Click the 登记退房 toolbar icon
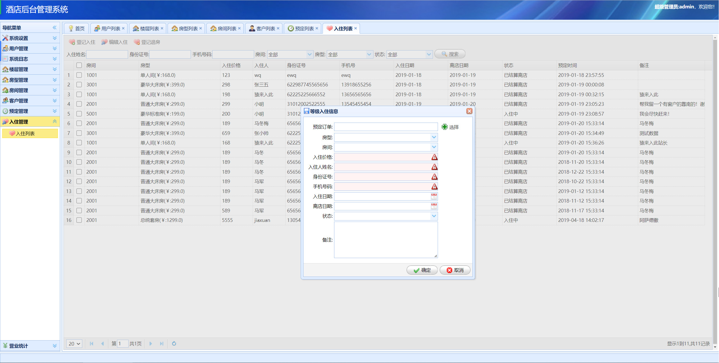 (x=137, y=42)
